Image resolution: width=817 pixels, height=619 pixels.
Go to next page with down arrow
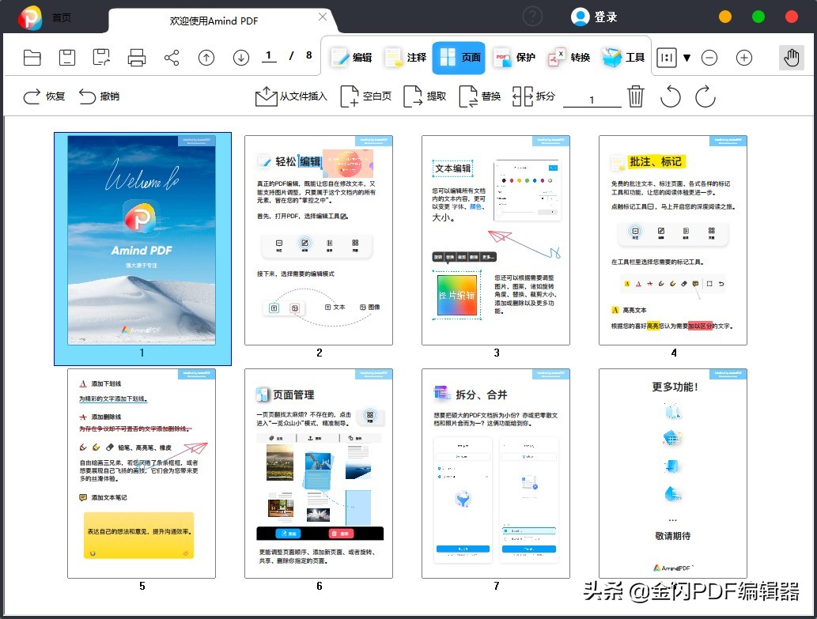pos(240,57)
